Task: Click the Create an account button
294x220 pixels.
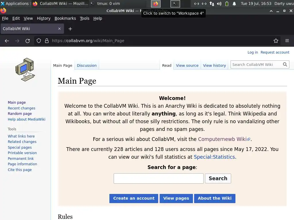Action: (x=134, y=198)
